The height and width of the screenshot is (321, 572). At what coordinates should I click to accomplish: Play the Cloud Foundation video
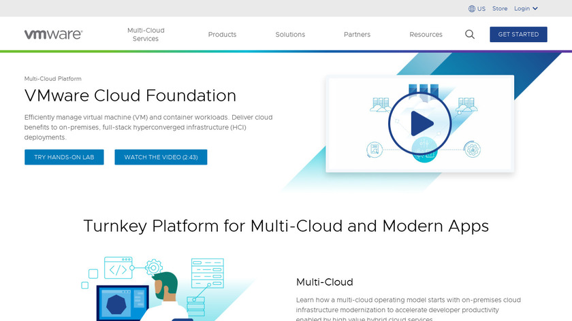(x=420, y=124)
